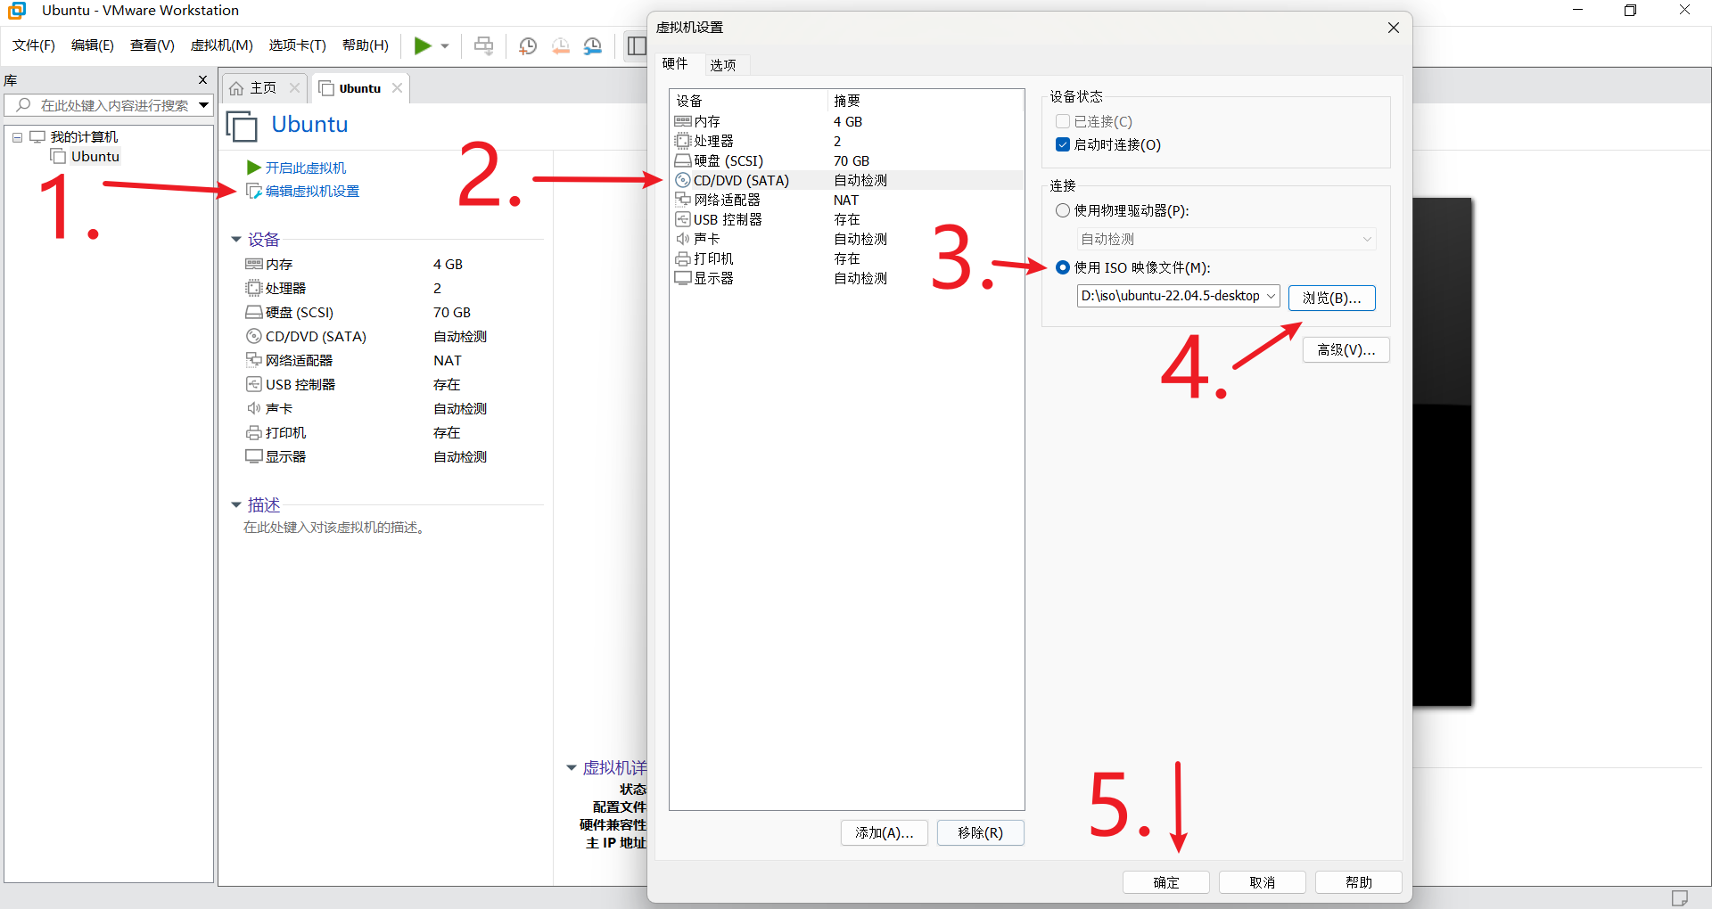Select the 使用物理驱动器 radio button
1712x909 pixels.
[1063, 210]
